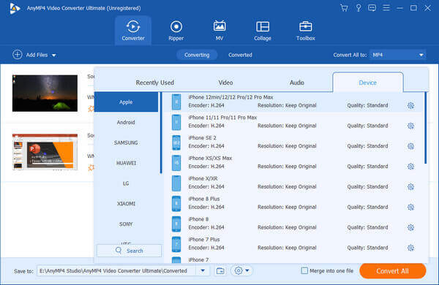Open the Ripper module
This screenshot has height=285, width=439.
176,31
